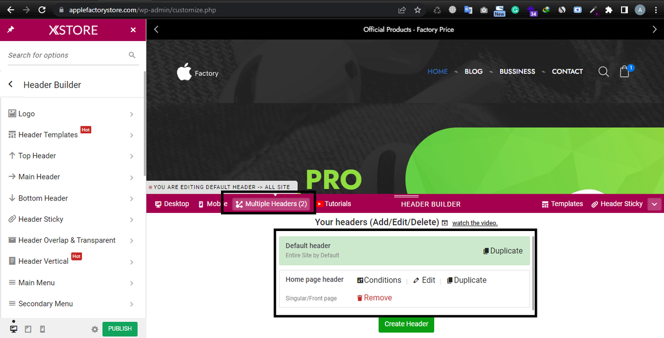Bookmark this page with the star icon
Screen dimensions: 664x338
point(418,10)
